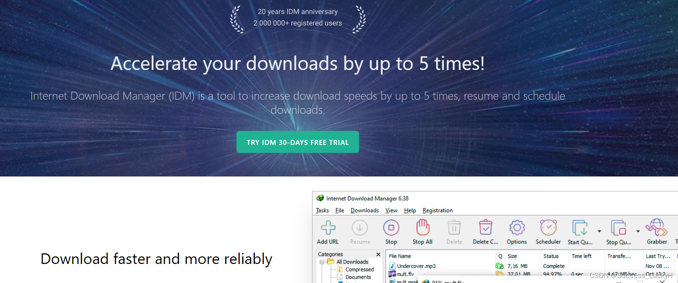Click the IDM logo in title bar
Image resolution: width=678 pixels, height=283 pixels.
pyautogui.click(x=320, y=198)
